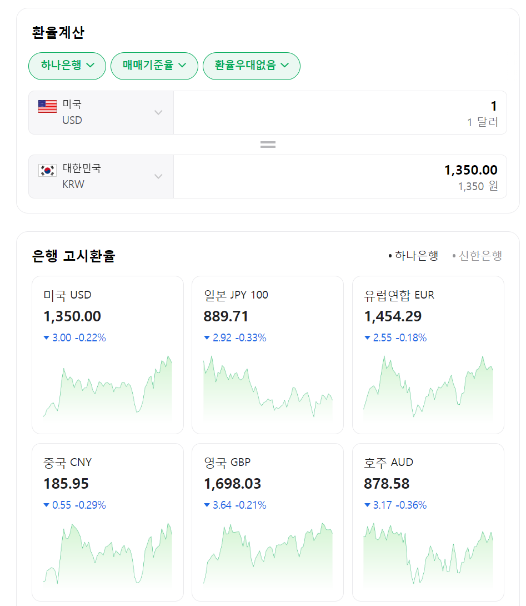Click the 환율계산 heading
Image resolution: width=526 pixels, height=606 pixels.
click(x=58, y=33)
